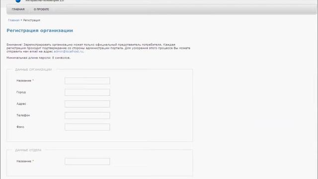Click the Факс field label
Viewport: 318px width, 179px height.
click(x=20, y=127)
